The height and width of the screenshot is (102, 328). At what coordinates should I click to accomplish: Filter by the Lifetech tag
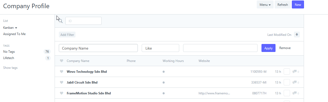coord(9,58)
